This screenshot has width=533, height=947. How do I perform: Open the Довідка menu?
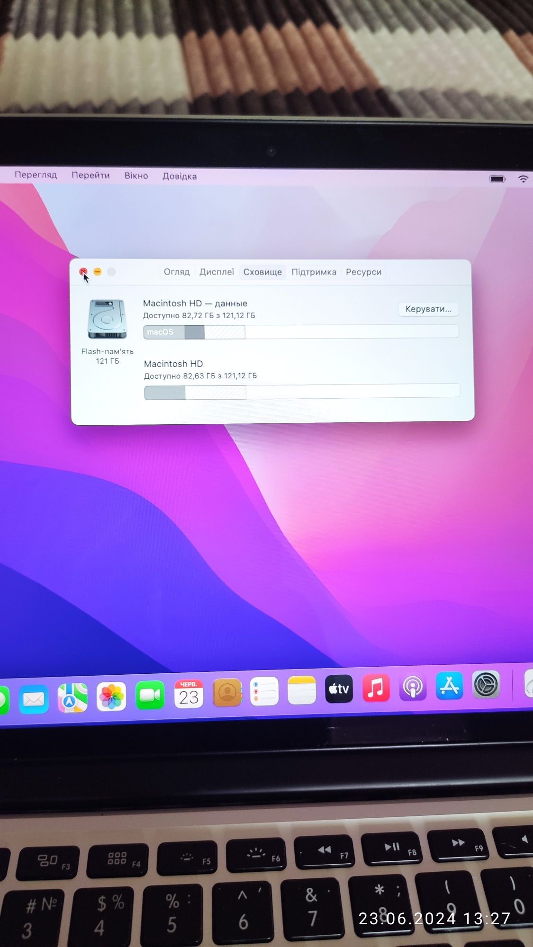180,176
